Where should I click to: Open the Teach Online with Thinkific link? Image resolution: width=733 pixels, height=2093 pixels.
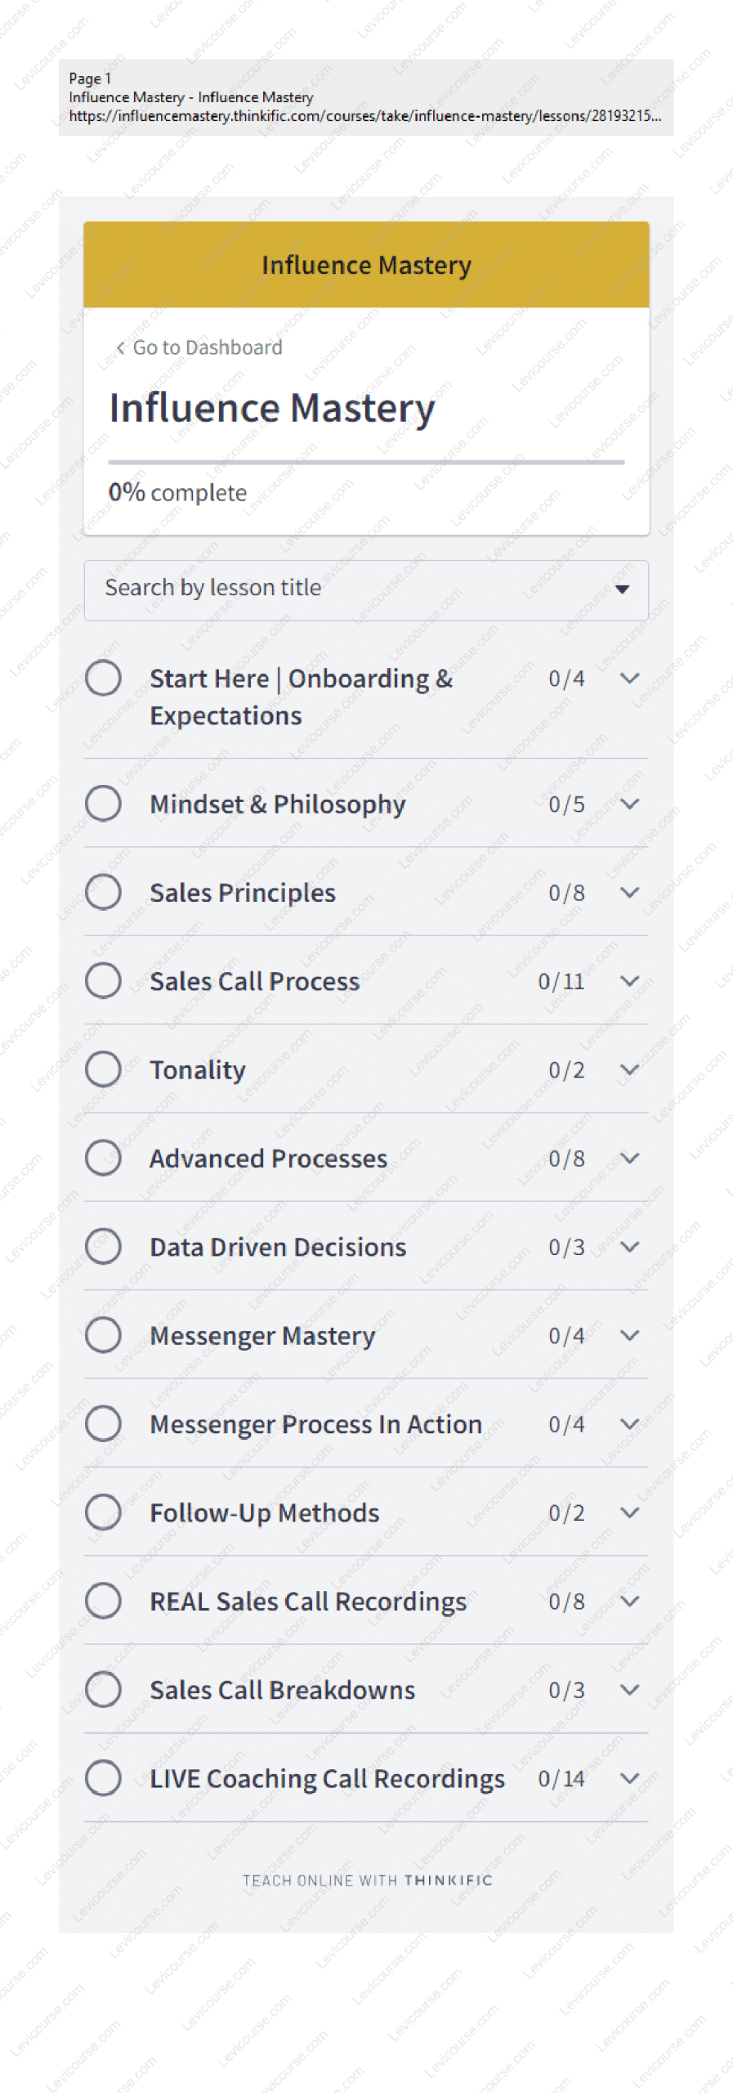click(367, 1880)
